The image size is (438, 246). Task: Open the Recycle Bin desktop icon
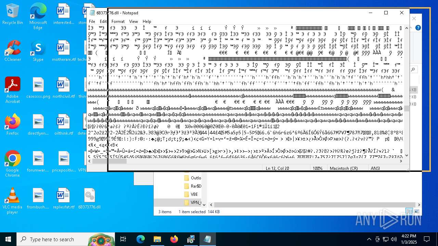(12, 14)
